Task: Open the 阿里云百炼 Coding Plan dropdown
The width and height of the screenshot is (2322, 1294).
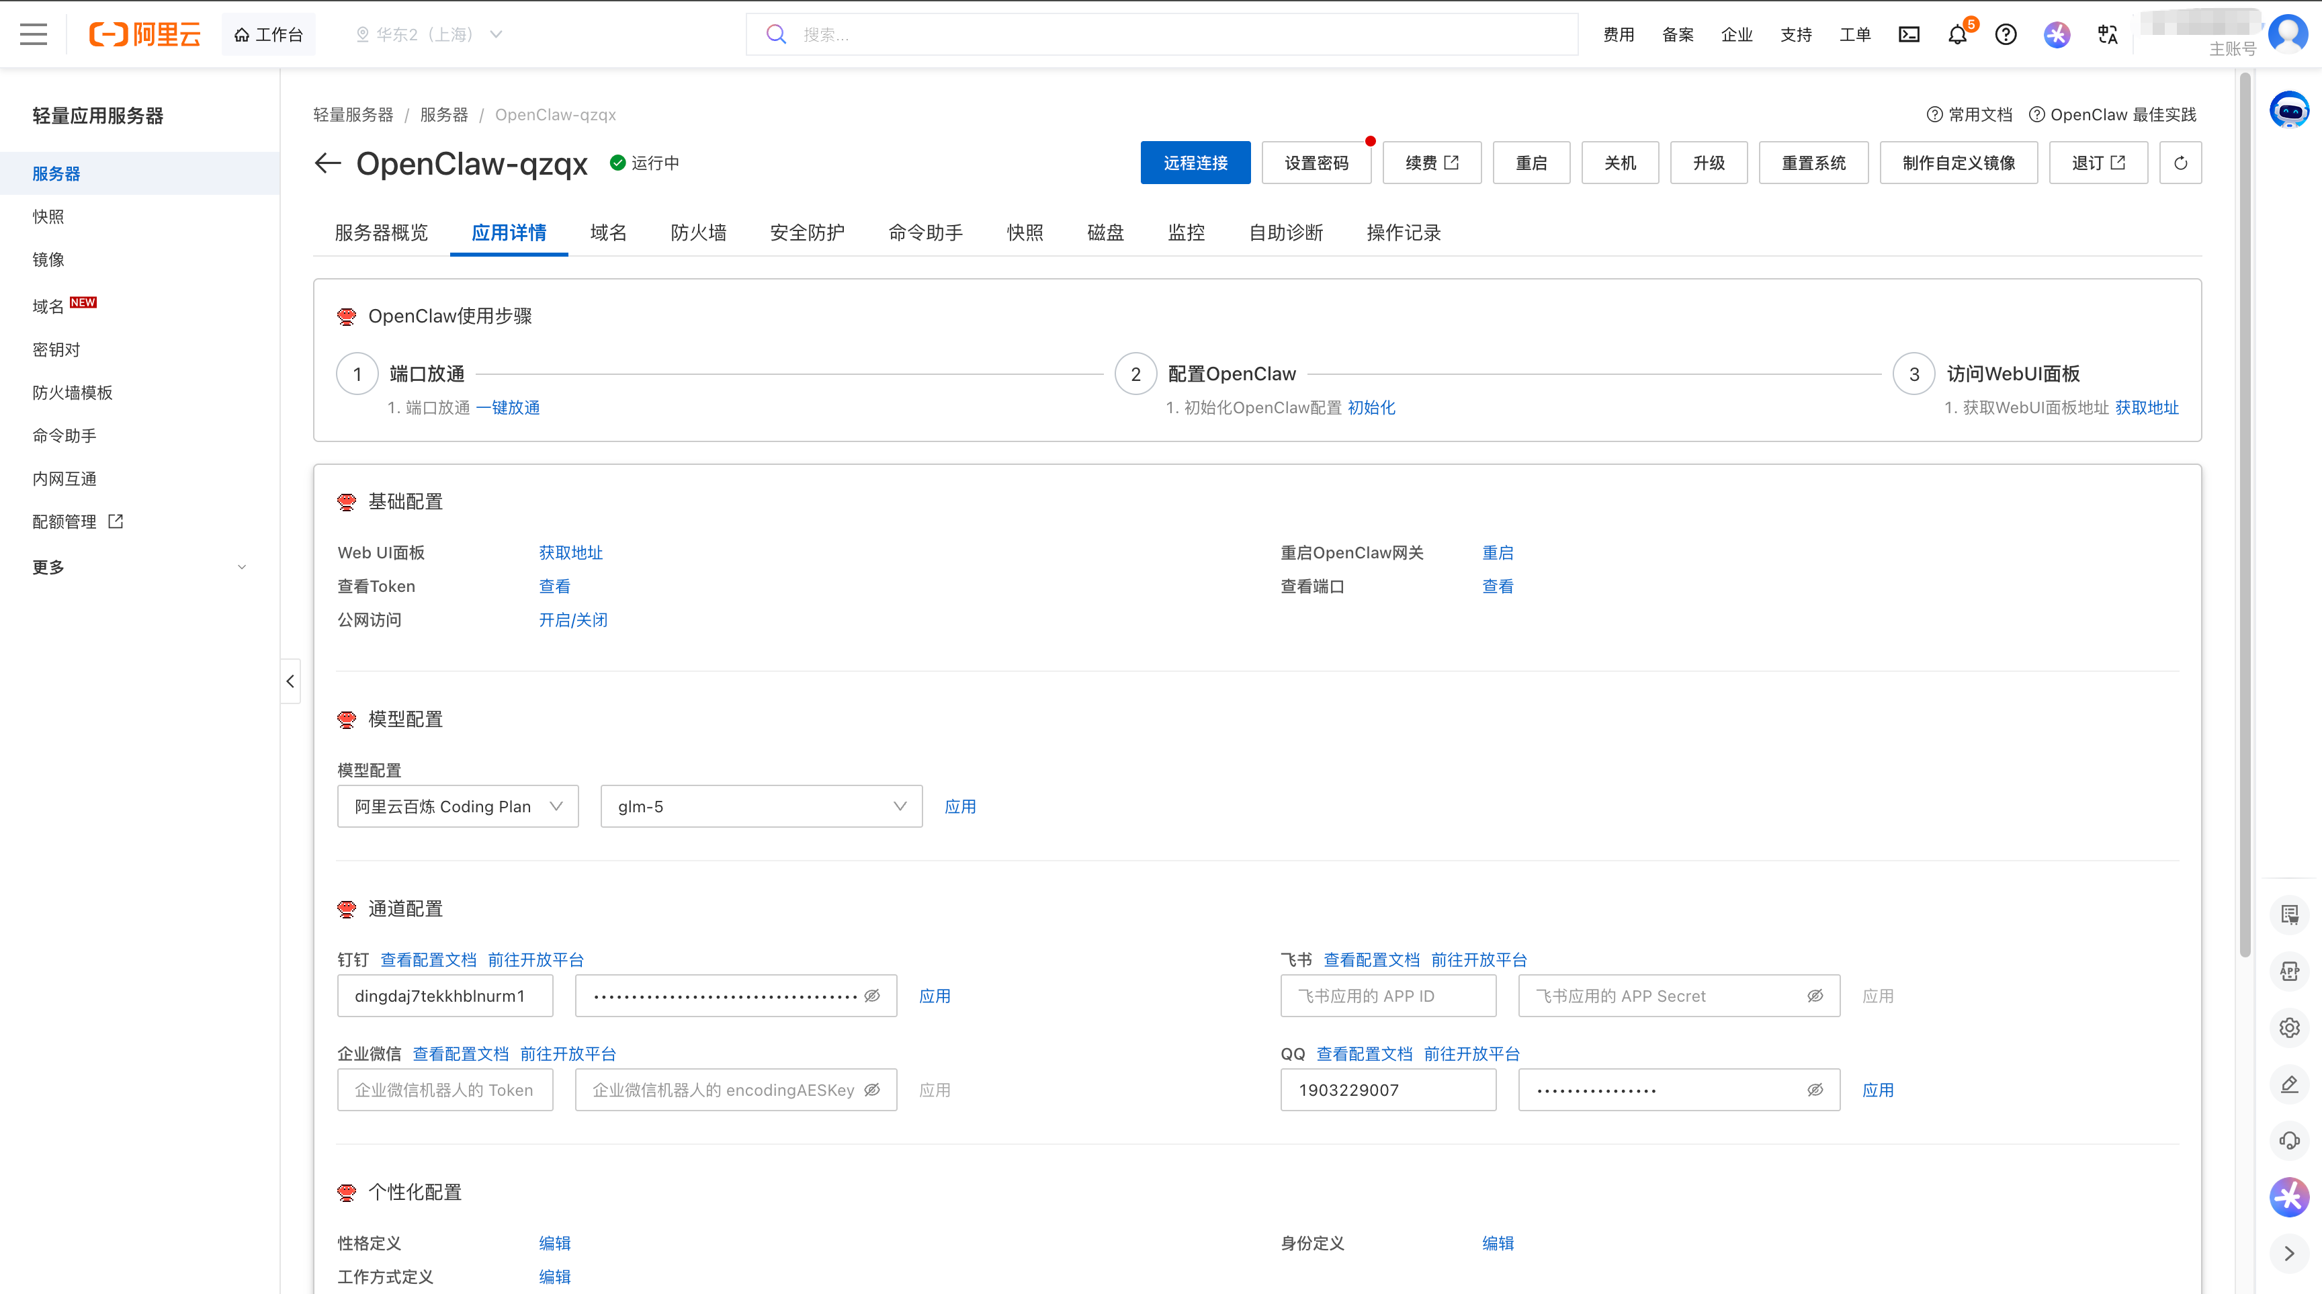Action: (457, 806)
